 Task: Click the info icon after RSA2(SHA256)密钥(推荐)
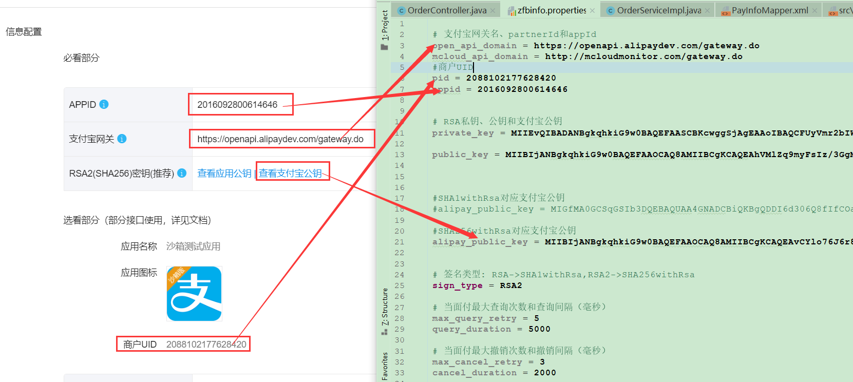[182, 173]
